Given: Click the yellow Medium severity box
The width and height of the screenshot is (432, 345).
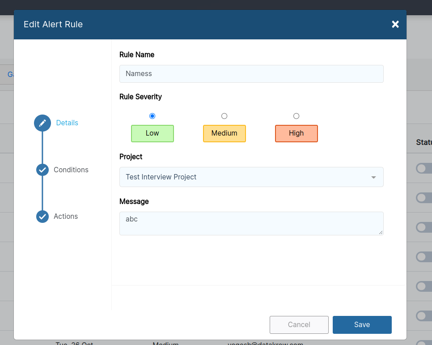Looking at the screenshot, I should tap(224, 133).
